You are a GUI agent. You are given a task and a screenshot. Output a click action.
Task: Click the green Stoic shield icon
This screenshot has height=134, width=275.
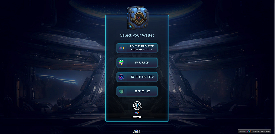point(121,91)
